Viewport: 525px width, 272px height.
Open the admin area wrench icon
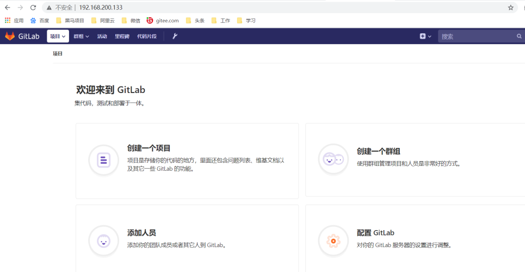(x=175, y=36)
